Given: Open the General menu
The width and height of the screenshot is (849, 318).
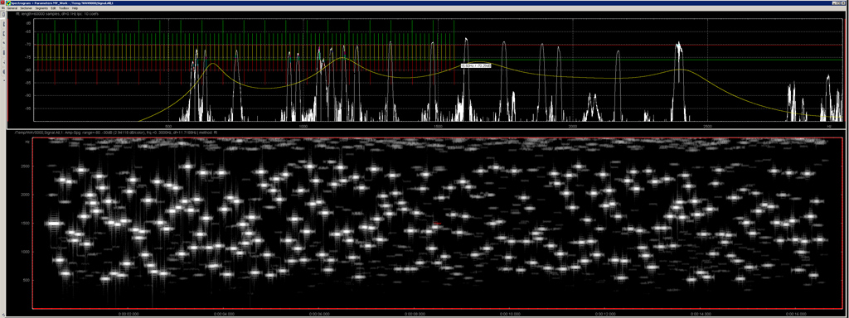Looking at the screenshot, I should [12, 8].
